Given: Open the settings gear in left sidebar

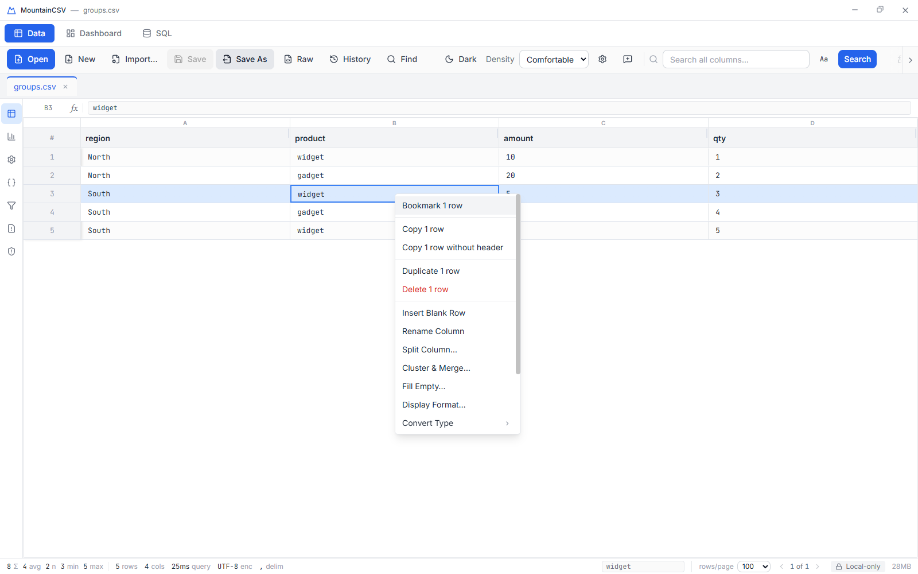Looking at the screenshot, I should [x=11, y=160].
